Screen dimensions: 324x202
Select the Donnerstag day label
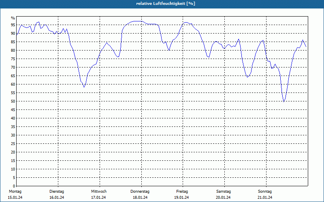(140, 191)
